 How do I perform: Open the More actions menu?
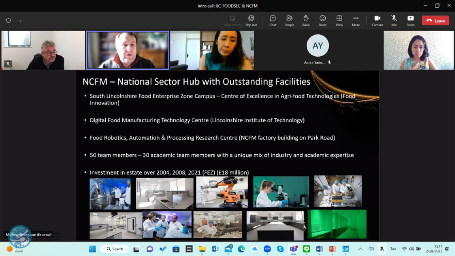click(356, 21)
